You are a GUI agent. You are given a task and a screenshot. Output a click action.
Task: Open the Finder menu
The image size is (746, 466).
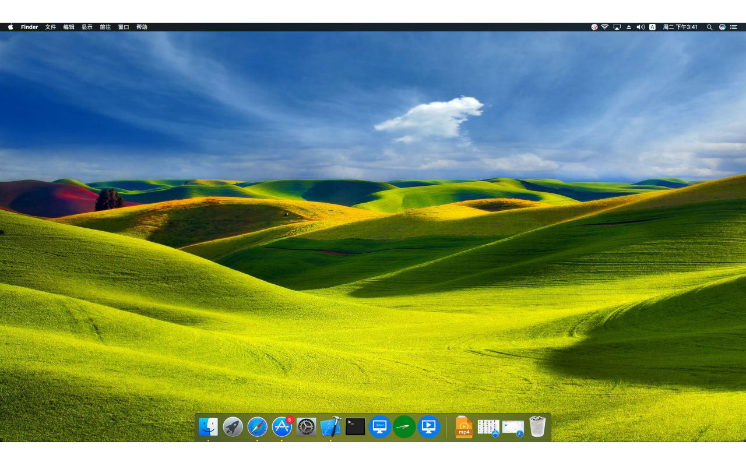[29, 27]
